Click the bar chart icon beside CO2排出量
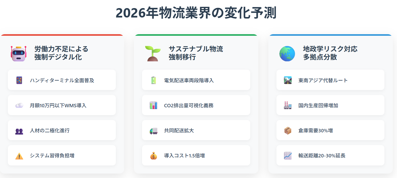Viewport: 397px width, 178px height. pos(154,105)
